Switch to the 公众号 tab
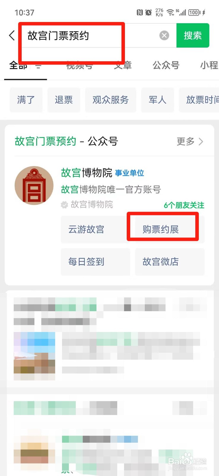219x476 pixels. click(x=166, y=65)
